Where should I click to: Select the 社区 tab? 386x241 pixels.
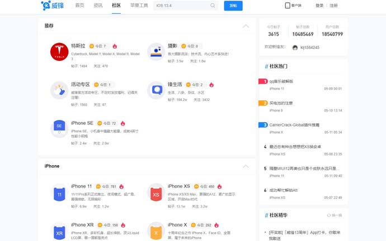[116, 6]
